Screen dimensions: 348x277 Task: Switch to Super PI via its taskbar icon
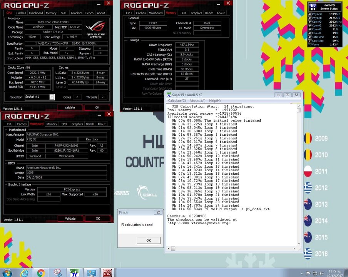click(x=75, y=272)
